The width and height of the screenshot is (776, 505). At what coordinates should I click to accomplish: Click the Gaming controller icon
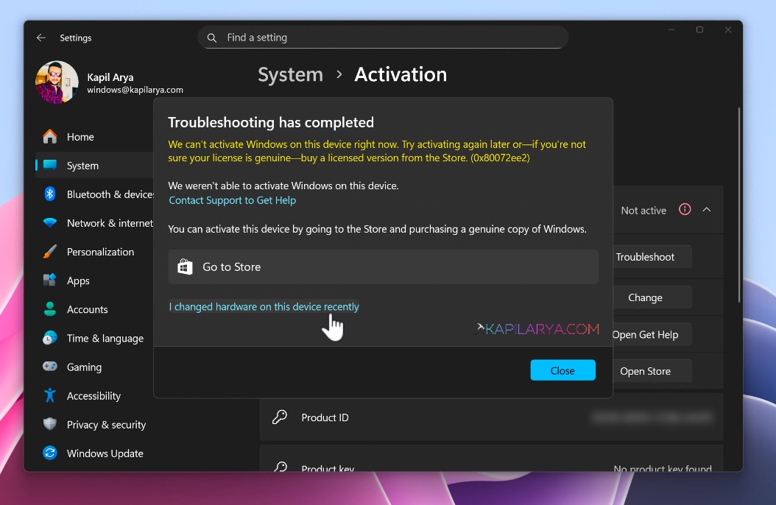click(x=50, y=367)
